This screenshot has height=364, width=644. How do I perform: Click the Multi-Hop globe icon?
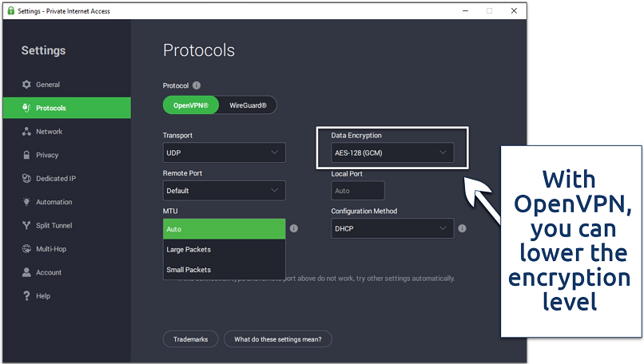pyautogui.click(x=26, y=249)
